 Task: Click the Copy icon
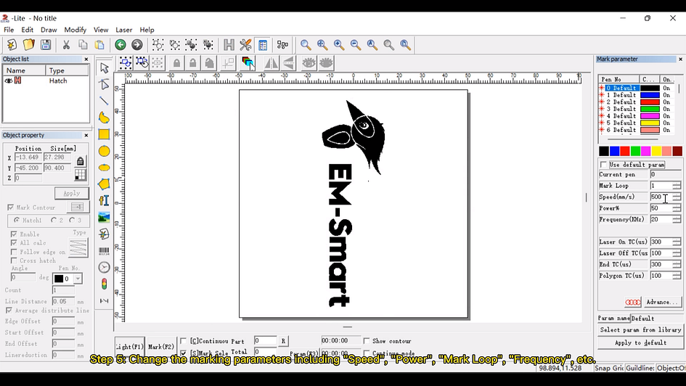click(x=83, y=44)
